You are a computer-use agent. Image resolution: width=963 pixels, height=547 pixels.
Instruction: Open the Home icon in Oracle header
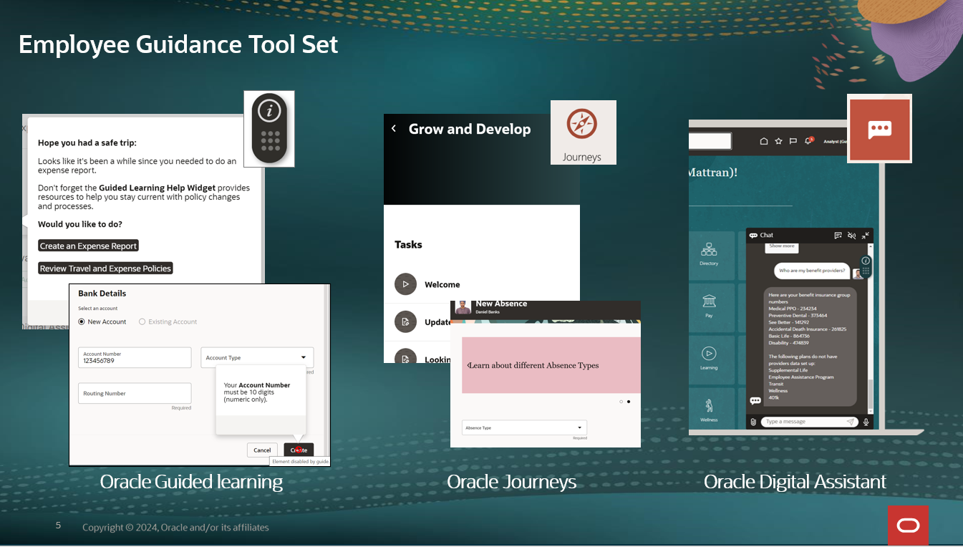point(764,141)
